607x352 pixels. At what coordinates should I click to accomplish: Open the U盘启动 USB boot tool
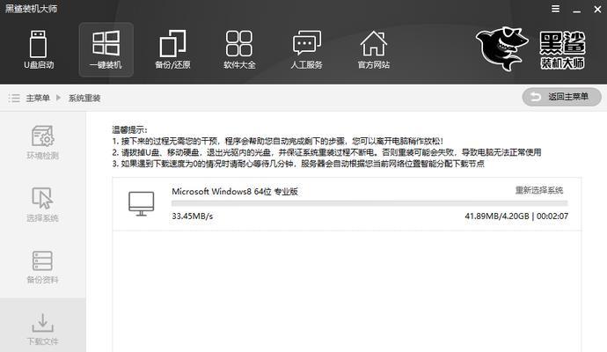(x=39, y=49)
